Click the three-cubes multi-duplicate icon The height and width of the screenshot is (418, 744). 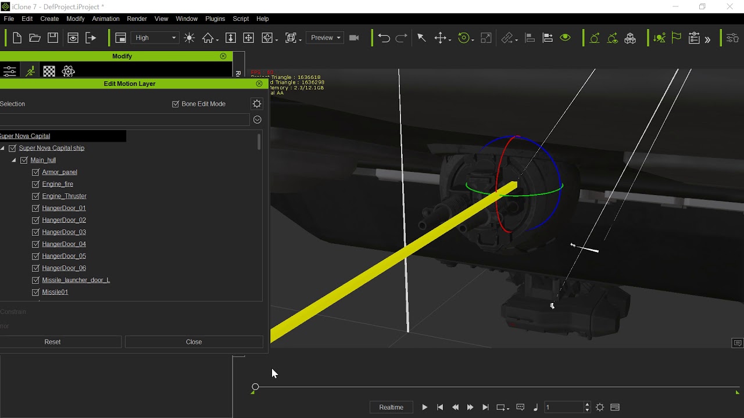tap(630, 38)
